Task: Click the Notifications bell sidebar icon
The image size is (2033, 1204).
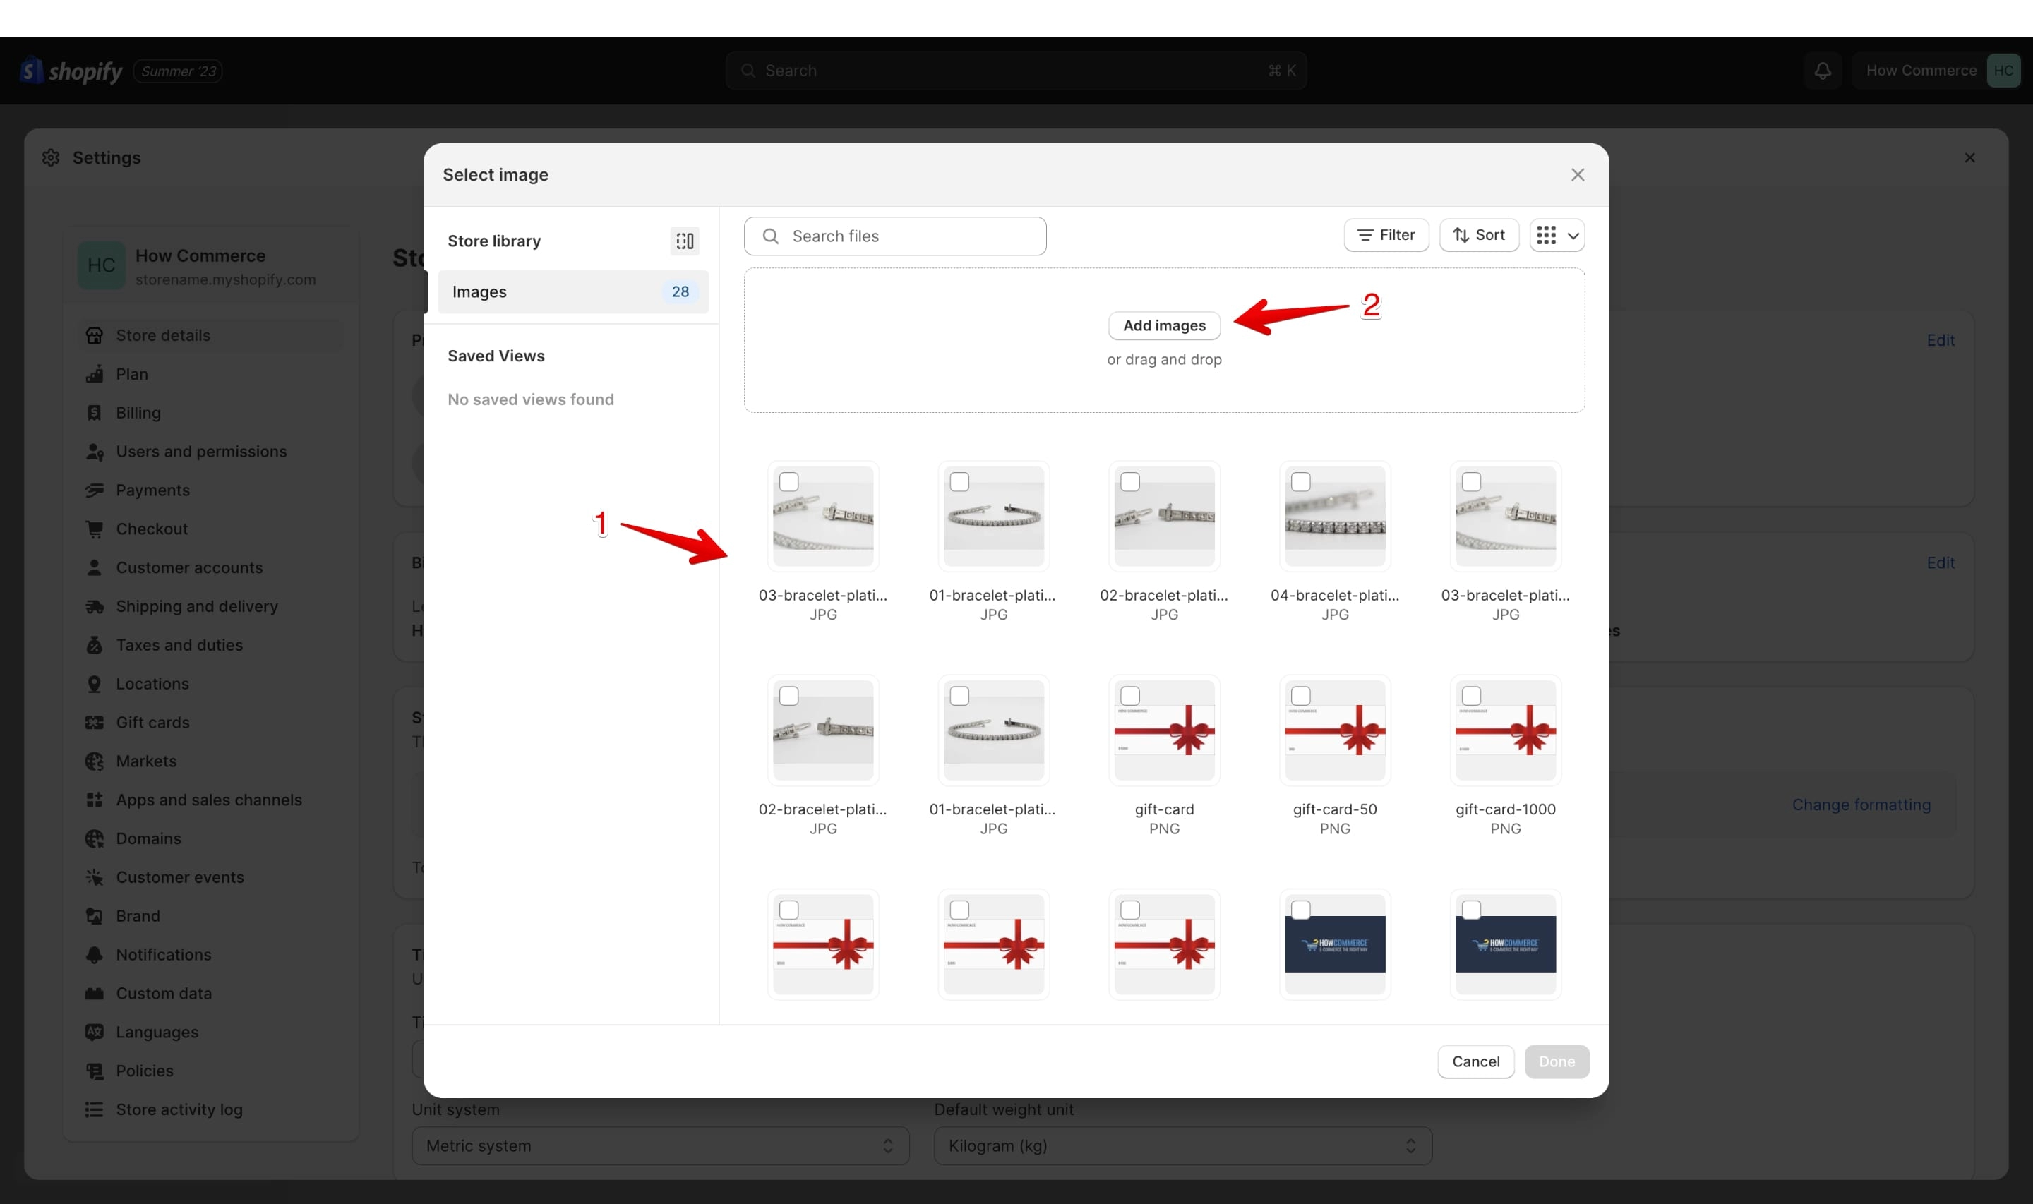Action: tap(94, 955)
